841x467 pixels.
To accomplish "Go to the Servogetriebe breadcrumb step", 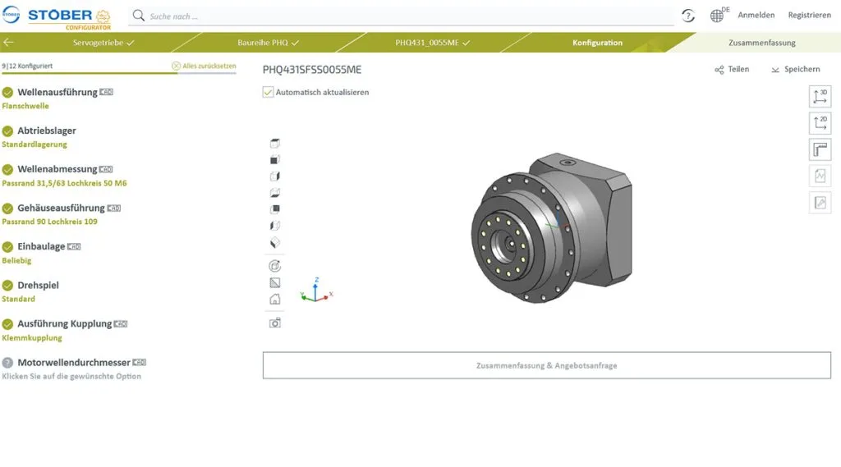I will (x=103, y=43).
